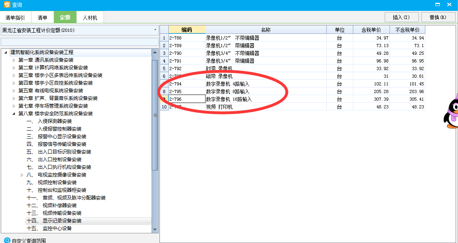Expand 第四章 楼宇小区自控系统设备安装
Screen dimensions: 458x243
(14, 83)
